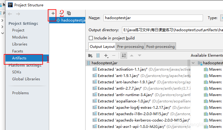Select Extracted 'ant-1.9.1.jar/' row

138,76
